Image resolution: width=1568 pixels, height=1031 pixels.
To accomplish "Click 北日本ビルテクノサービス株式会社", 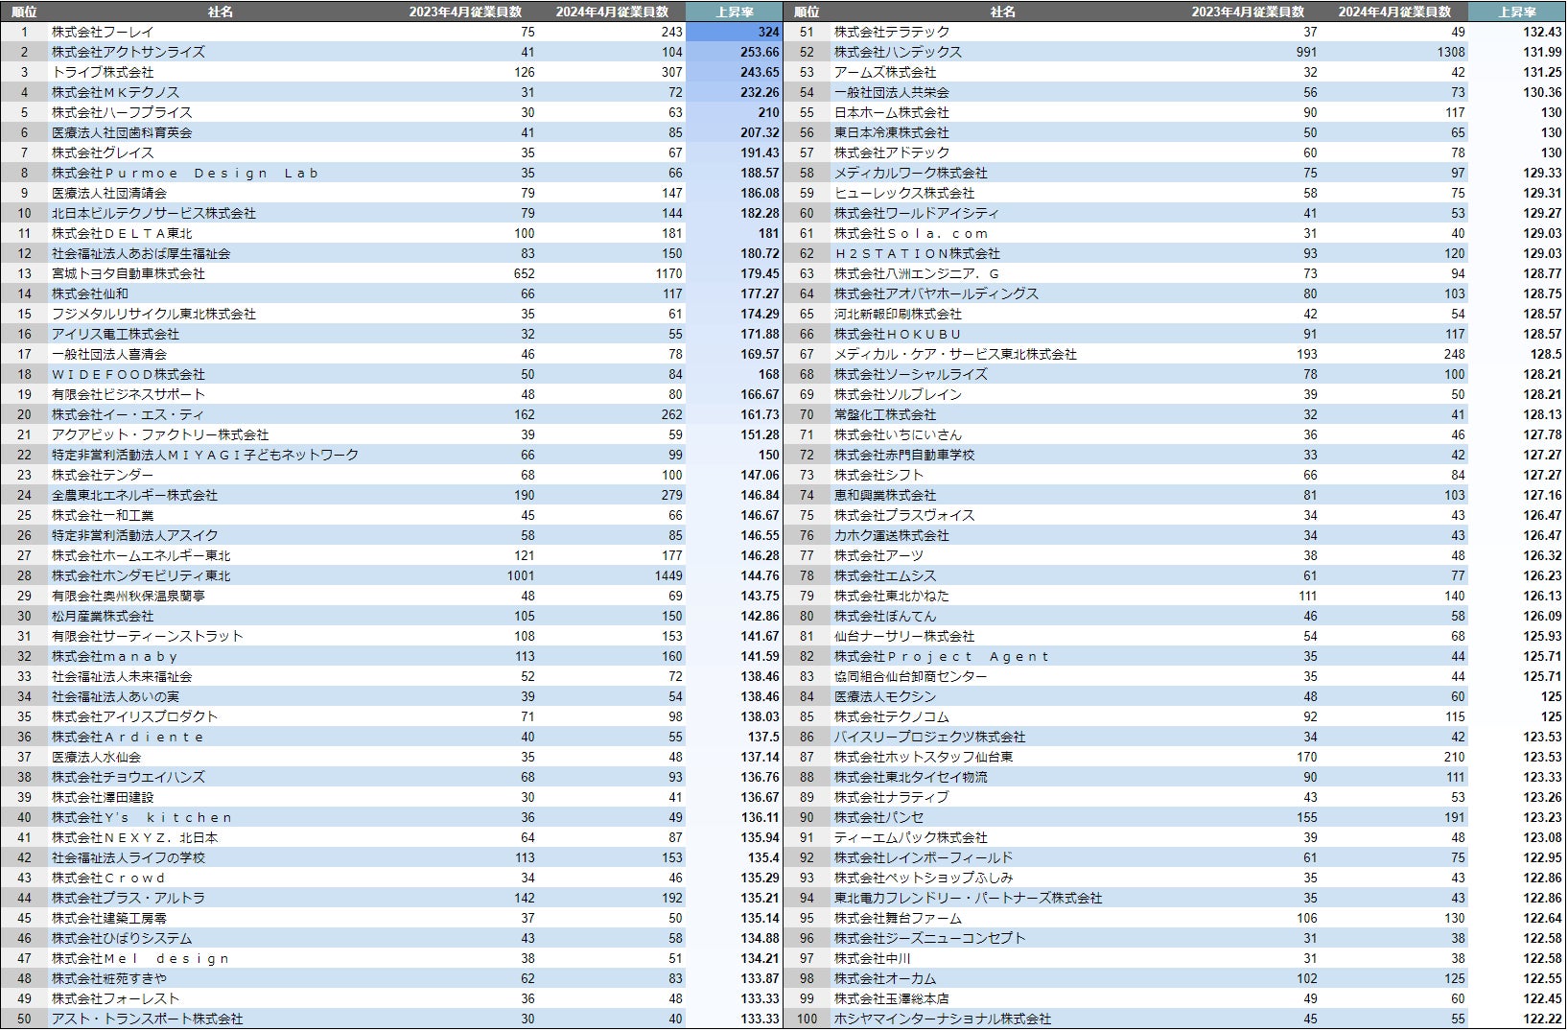I will click(x=153, y=213).
